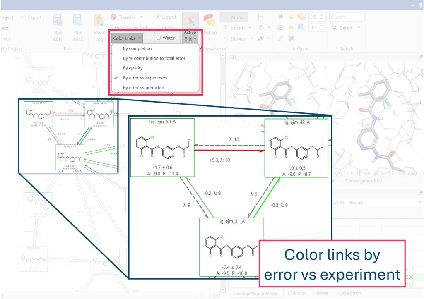Expand the Display dropdown arrow
The height and width of the screenshot is (299, 424).
(252, 38)
